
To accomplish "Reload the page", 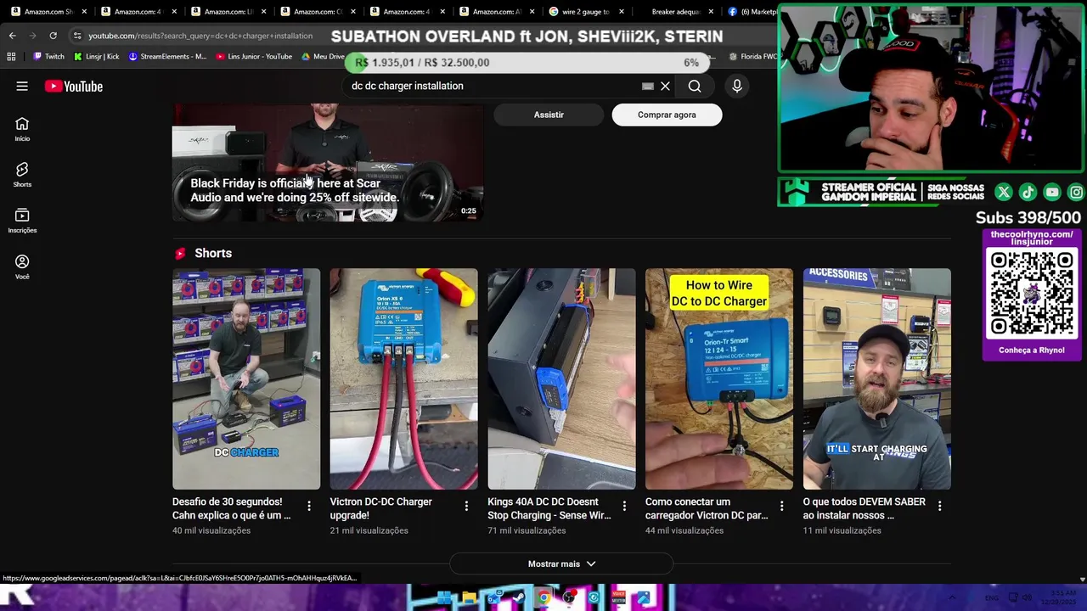I will (x=53, y=36).
